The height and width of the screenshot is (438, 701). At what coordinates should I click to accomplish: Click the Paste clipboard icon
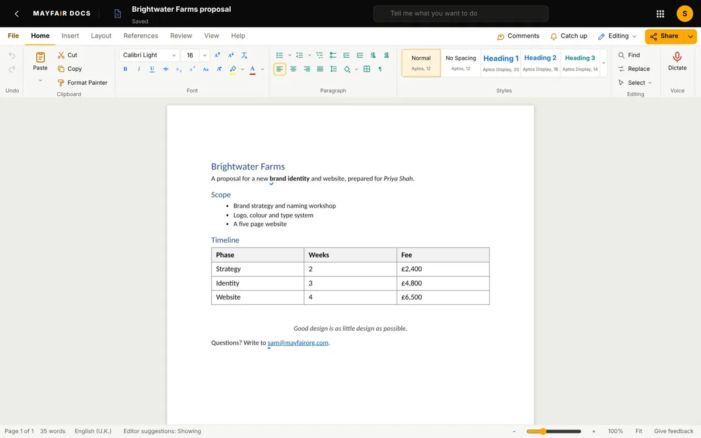[40, 57]
